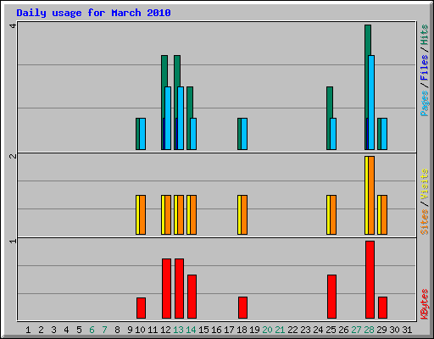
Task: Click day label "10" on the bottom axis
Action: (x=140, y=330)
